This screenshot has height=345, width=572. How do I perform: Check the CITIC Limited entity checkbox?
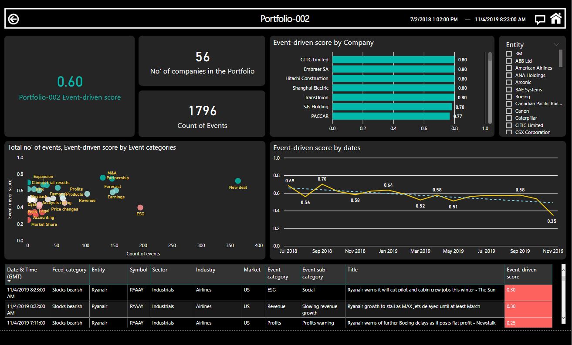pyautogui.click(x=508, y=125)
